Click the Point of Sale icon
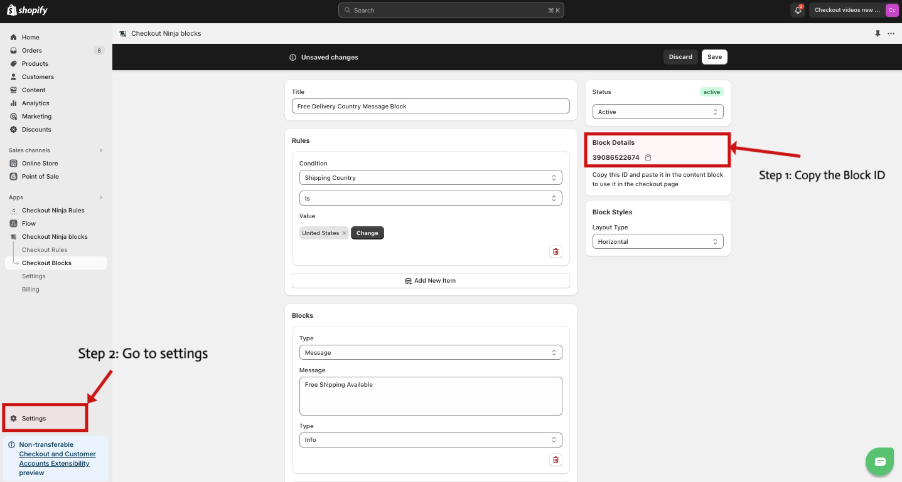Viewport: 902px width, 482px height. coord(13,177)
